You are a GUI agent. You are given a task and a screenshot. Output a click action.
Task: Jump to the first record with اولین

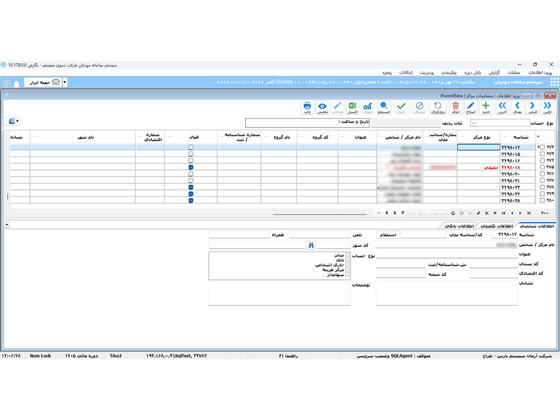click(x=547, y=108)
